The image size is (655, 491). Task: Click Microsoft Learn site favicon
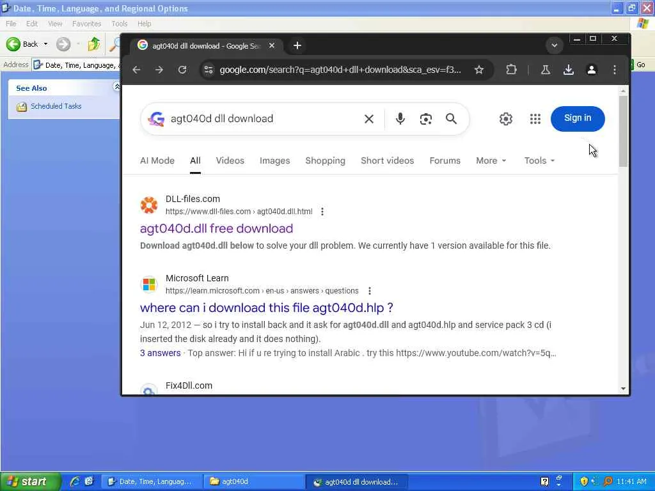coord(148,284)
